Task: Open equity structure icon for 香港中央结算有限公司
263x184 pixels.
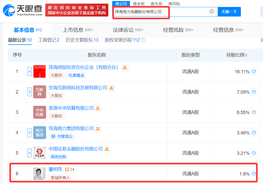Action: click(x=98, y=108)
